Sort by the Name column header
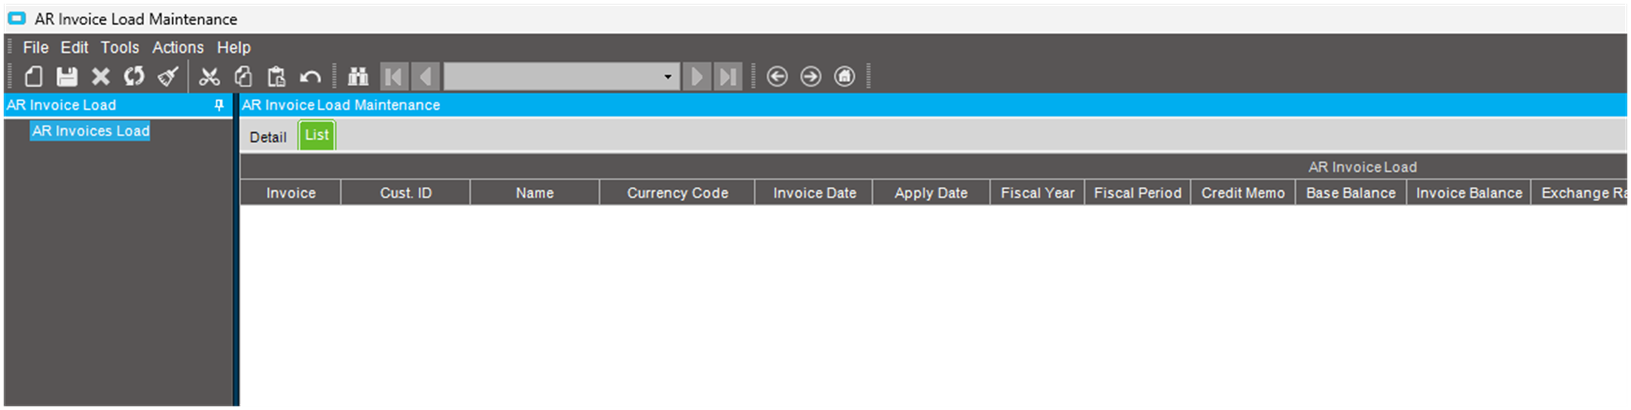This screenshot has height=410, width=1631. coord(535,193)
